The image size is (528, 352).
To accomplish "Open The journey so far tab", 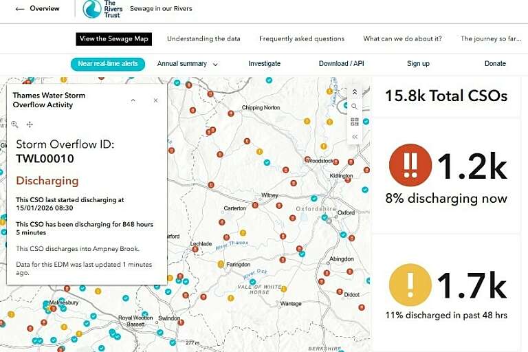I will 491,38.
